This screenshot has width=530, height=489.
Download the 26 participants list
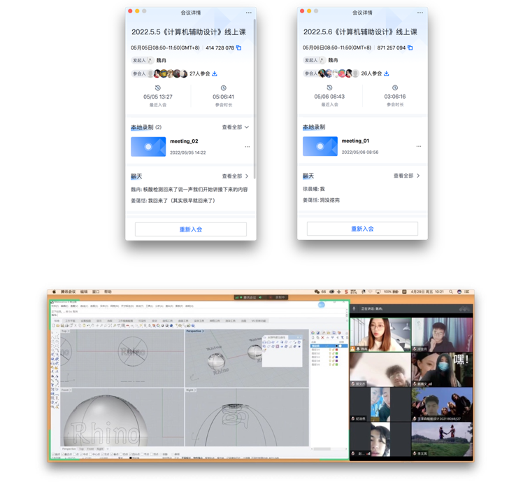(x=386, y=73)
